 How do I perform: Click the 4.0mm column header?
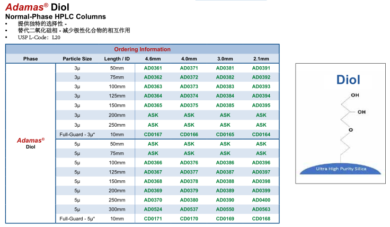[189, 59]
